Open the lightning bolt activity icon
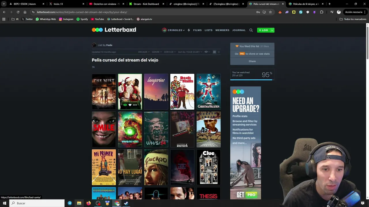 coord(189,30)
